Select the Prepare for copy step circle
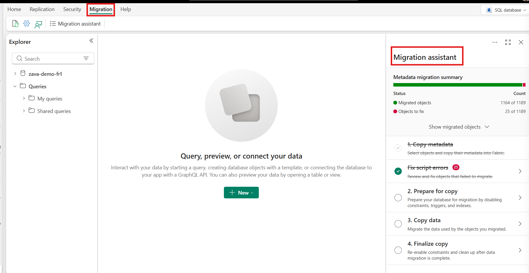Screen dimensions: 529x273 click(398, 197)
